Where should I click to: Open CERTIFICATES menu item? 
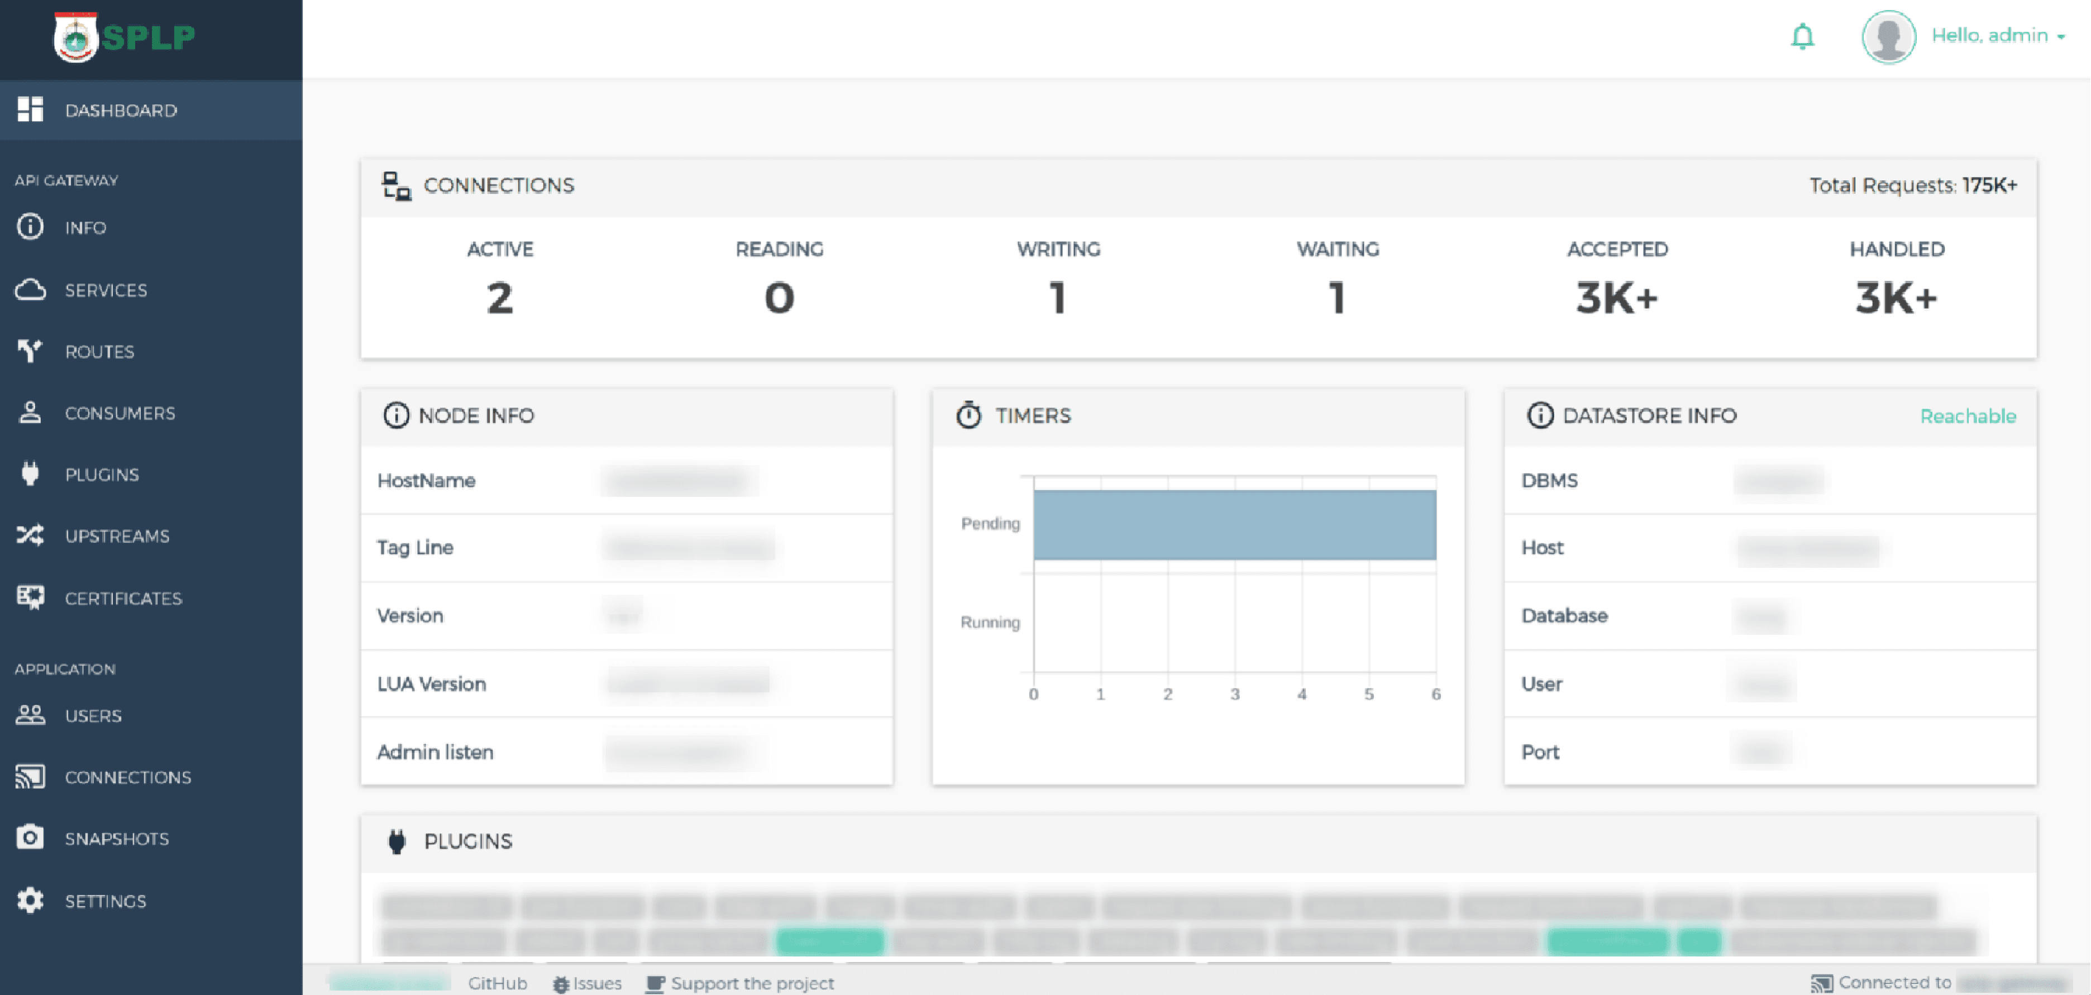pos(151,597)
